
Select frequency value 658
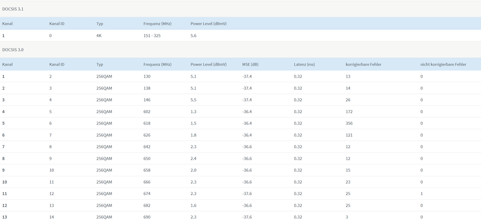pos(147,170)
